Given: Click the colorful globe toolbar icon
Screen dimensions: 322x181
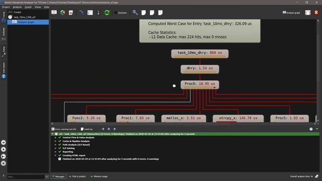Looking at the screenshot, I should 62,13.
